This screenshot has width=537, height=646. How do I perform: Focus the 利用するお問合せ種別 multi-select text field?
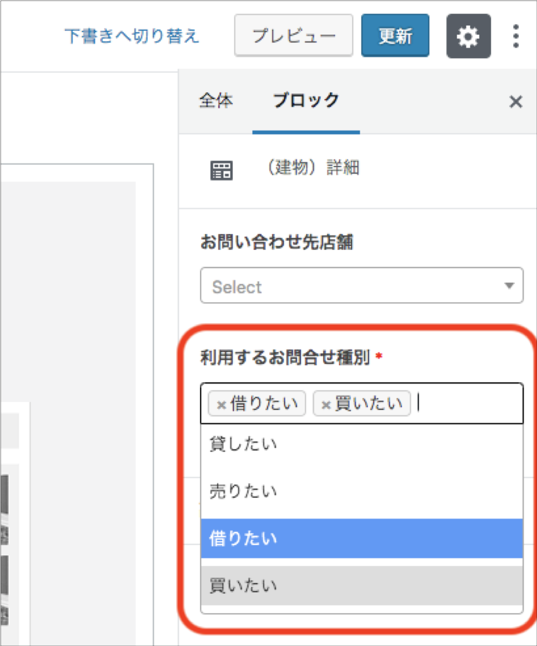(467, 404)
